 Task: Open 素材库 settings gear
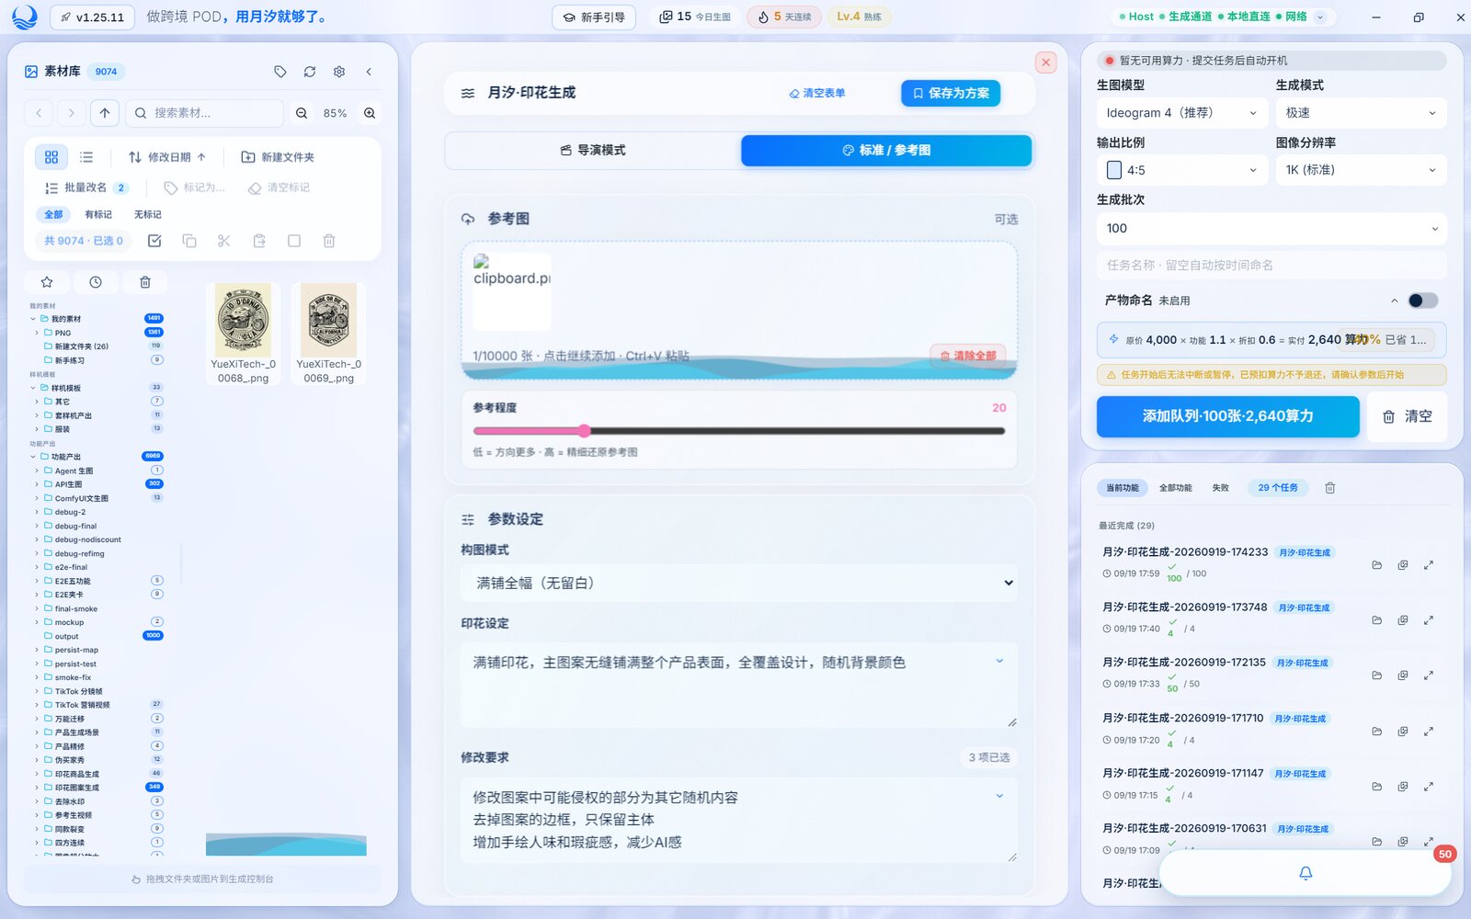339,72
